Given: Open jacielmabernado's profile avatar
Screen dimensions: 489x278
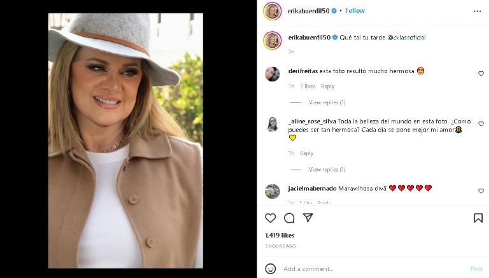Looking at the screenshot, I should pos(273,191).
